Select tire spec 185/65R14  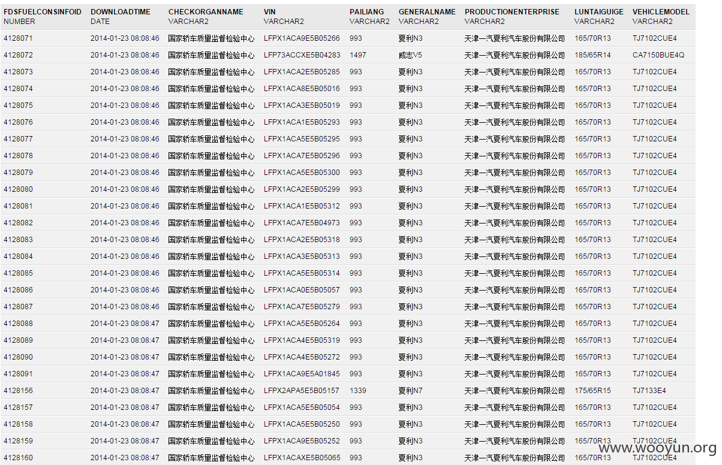pyautogui.click(x=593, y=55)
